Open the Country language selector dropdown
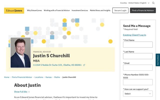The height and width of the screenshot is (100, 160). pos(139,3)
